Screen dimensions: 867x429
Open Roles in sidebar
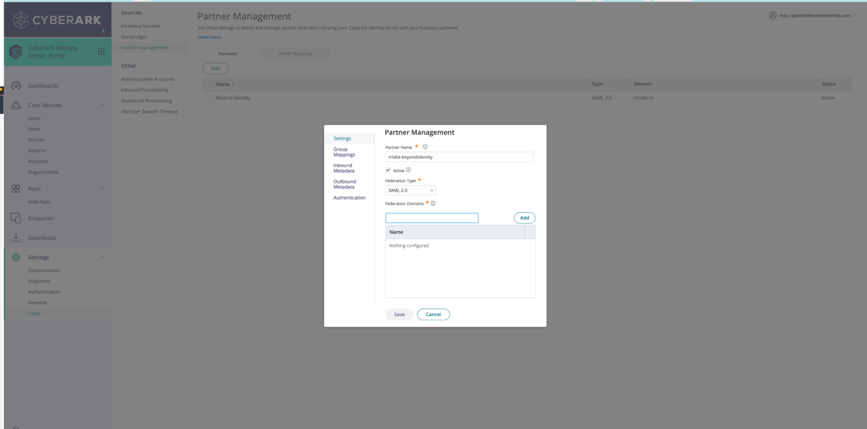click(34, 129)
